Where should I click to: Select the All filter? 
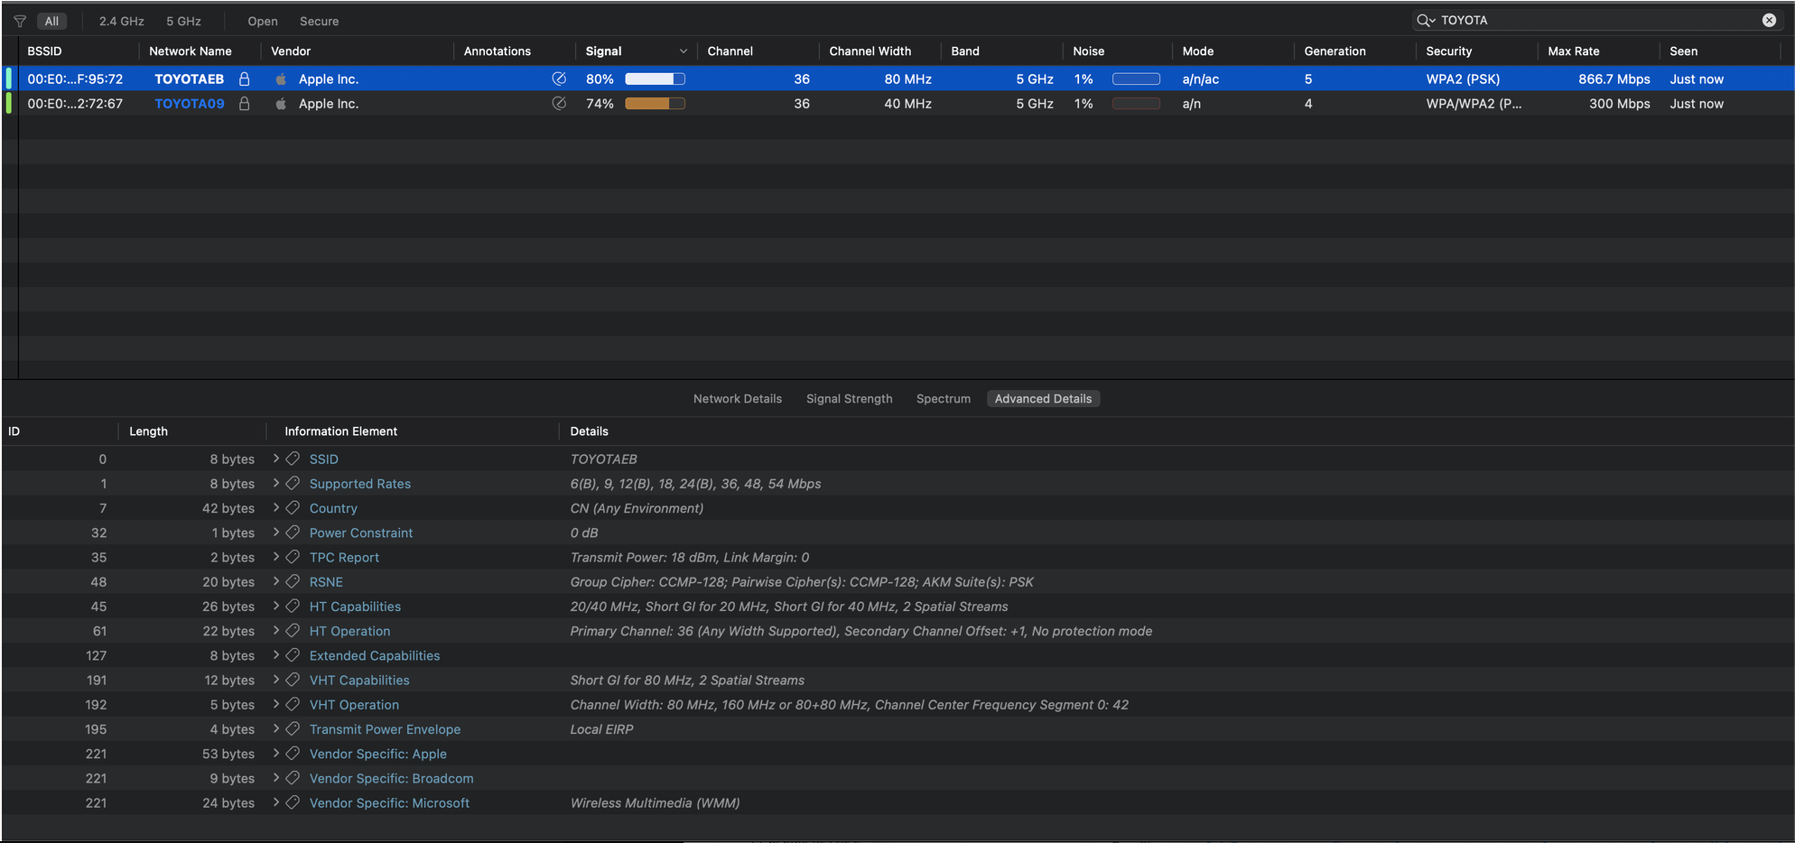click(x=51, y=21)
